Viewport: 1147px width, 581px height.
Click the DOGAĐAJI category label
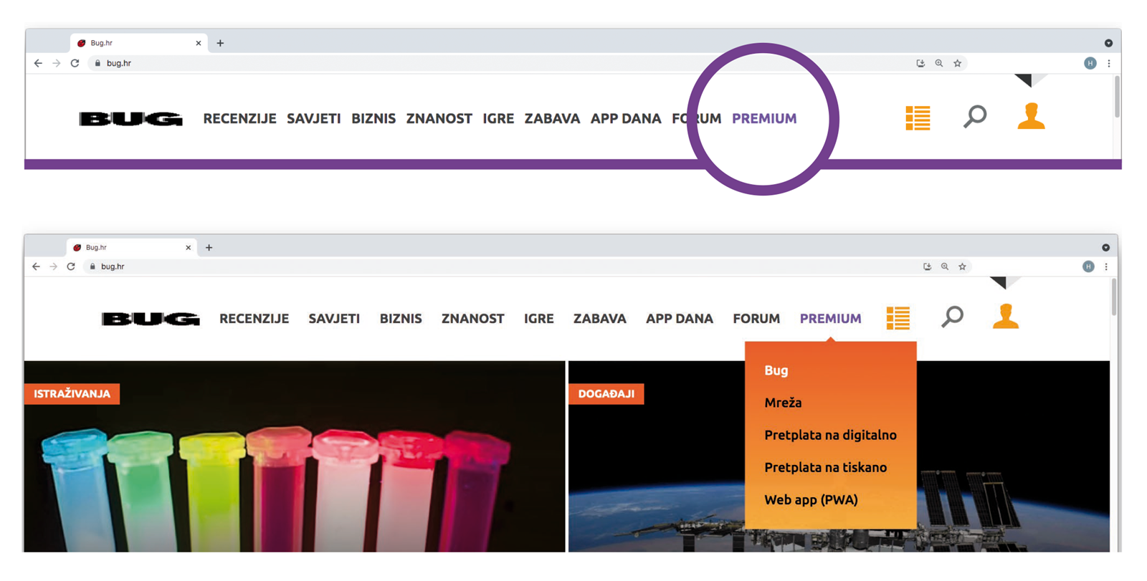pyautogui.click(x=606, y=394)
